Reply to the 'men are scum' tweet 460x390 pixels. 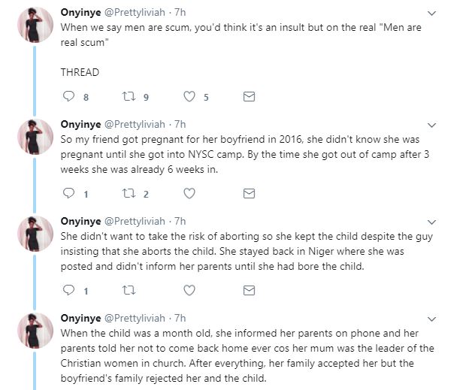point(68,96)
